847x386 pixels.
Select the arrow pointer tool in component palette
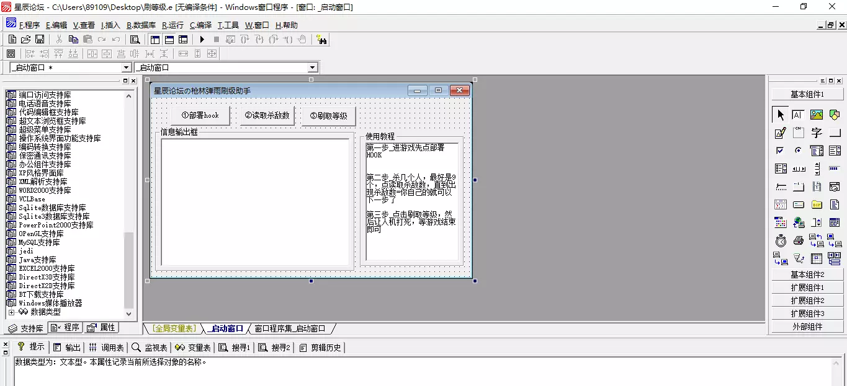(781, 115)
